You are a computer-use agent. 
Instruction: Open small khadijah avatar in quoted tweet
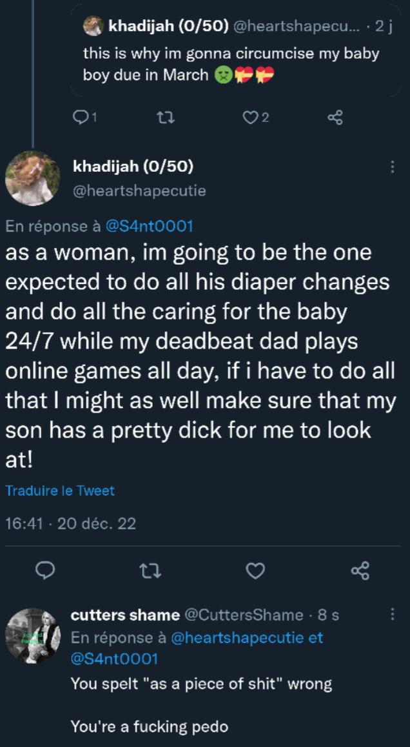click(x=93, y=26)
